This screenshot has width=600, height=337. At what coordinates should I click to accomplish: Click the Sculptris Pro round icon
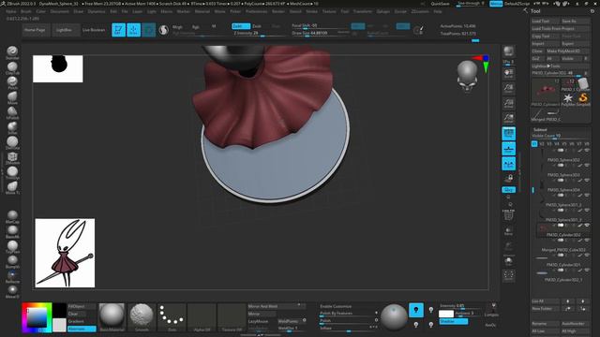click(163, 30)
